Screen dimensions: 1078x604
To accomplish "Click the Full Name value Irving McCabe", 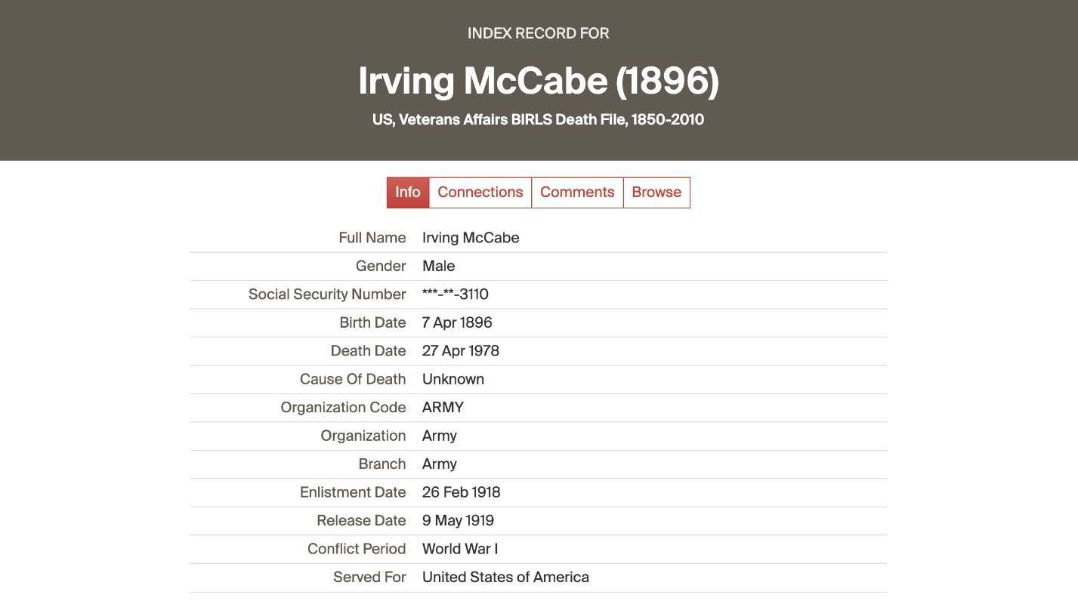I will pos(471,238).
